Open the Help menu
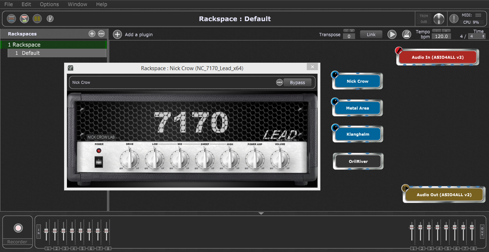489x252 pixels. tap(102, 4)
